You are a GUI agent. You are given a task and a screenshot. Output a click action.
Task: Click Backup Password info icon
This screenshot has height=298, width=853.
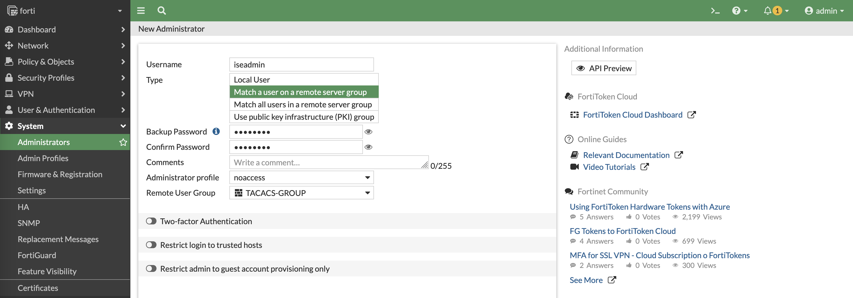pyautogui.click(x=216, y=131)
